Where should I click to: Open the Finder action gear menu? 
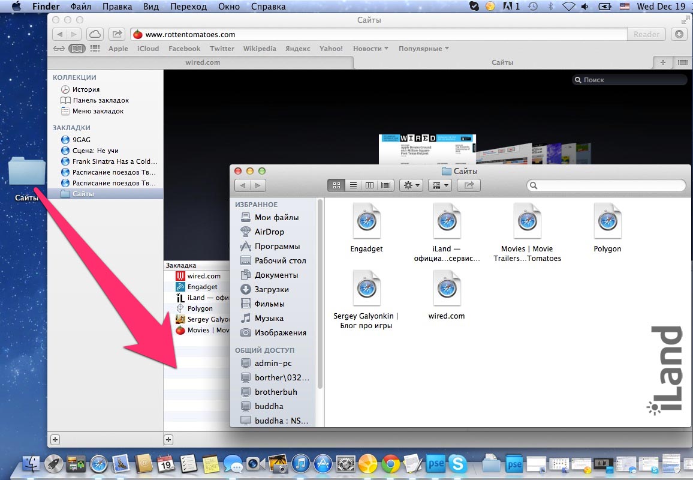point(411,185)
